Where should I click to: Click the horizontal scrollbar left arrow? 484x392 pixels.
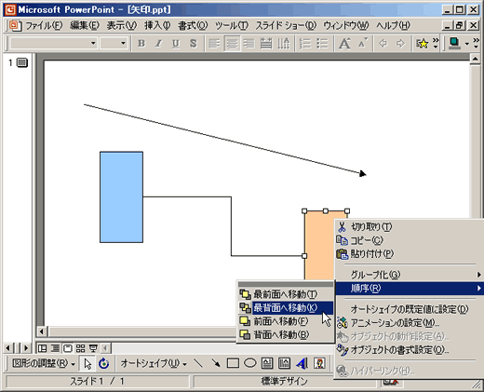[x=42, y=331]
